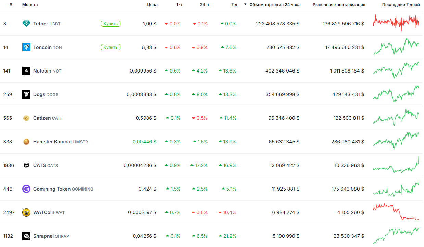Select CATS 24h change 17.2%

(x=199, y=165)
